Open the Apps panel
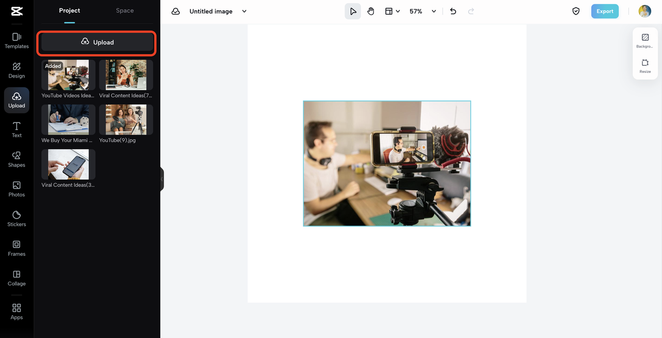The height and width of the screenshot is (338, 662). [17, 312]
